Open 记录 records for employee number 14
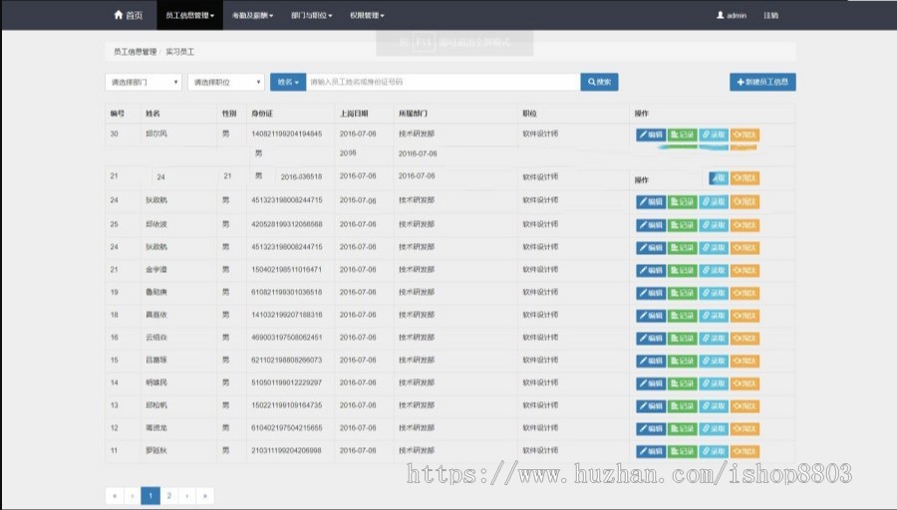The image size is (897, 510). click(x=683, y=383)
